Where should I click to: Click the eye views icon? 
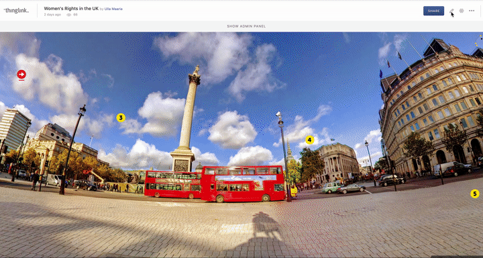tap(69, 15)
